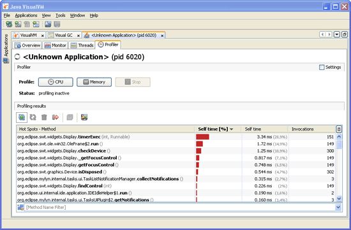Open the Applications sidebar panel
Image resolution: width=351 pixels, height=230 pixels.
pyautogui.click(x=6, y=48)
